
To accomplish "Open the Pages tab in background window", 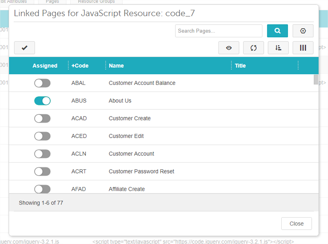I will (x=52, y=2).
